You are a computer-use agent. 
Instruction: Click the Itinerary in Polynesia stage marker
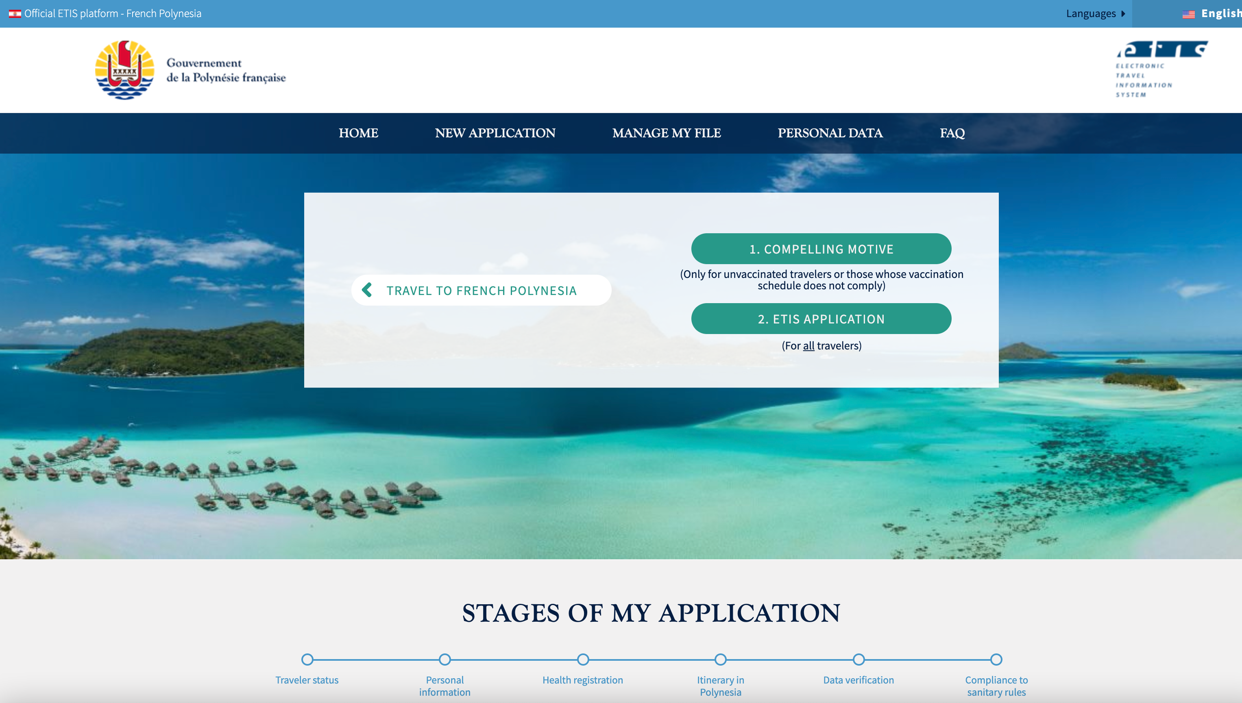tap(720, 660)
